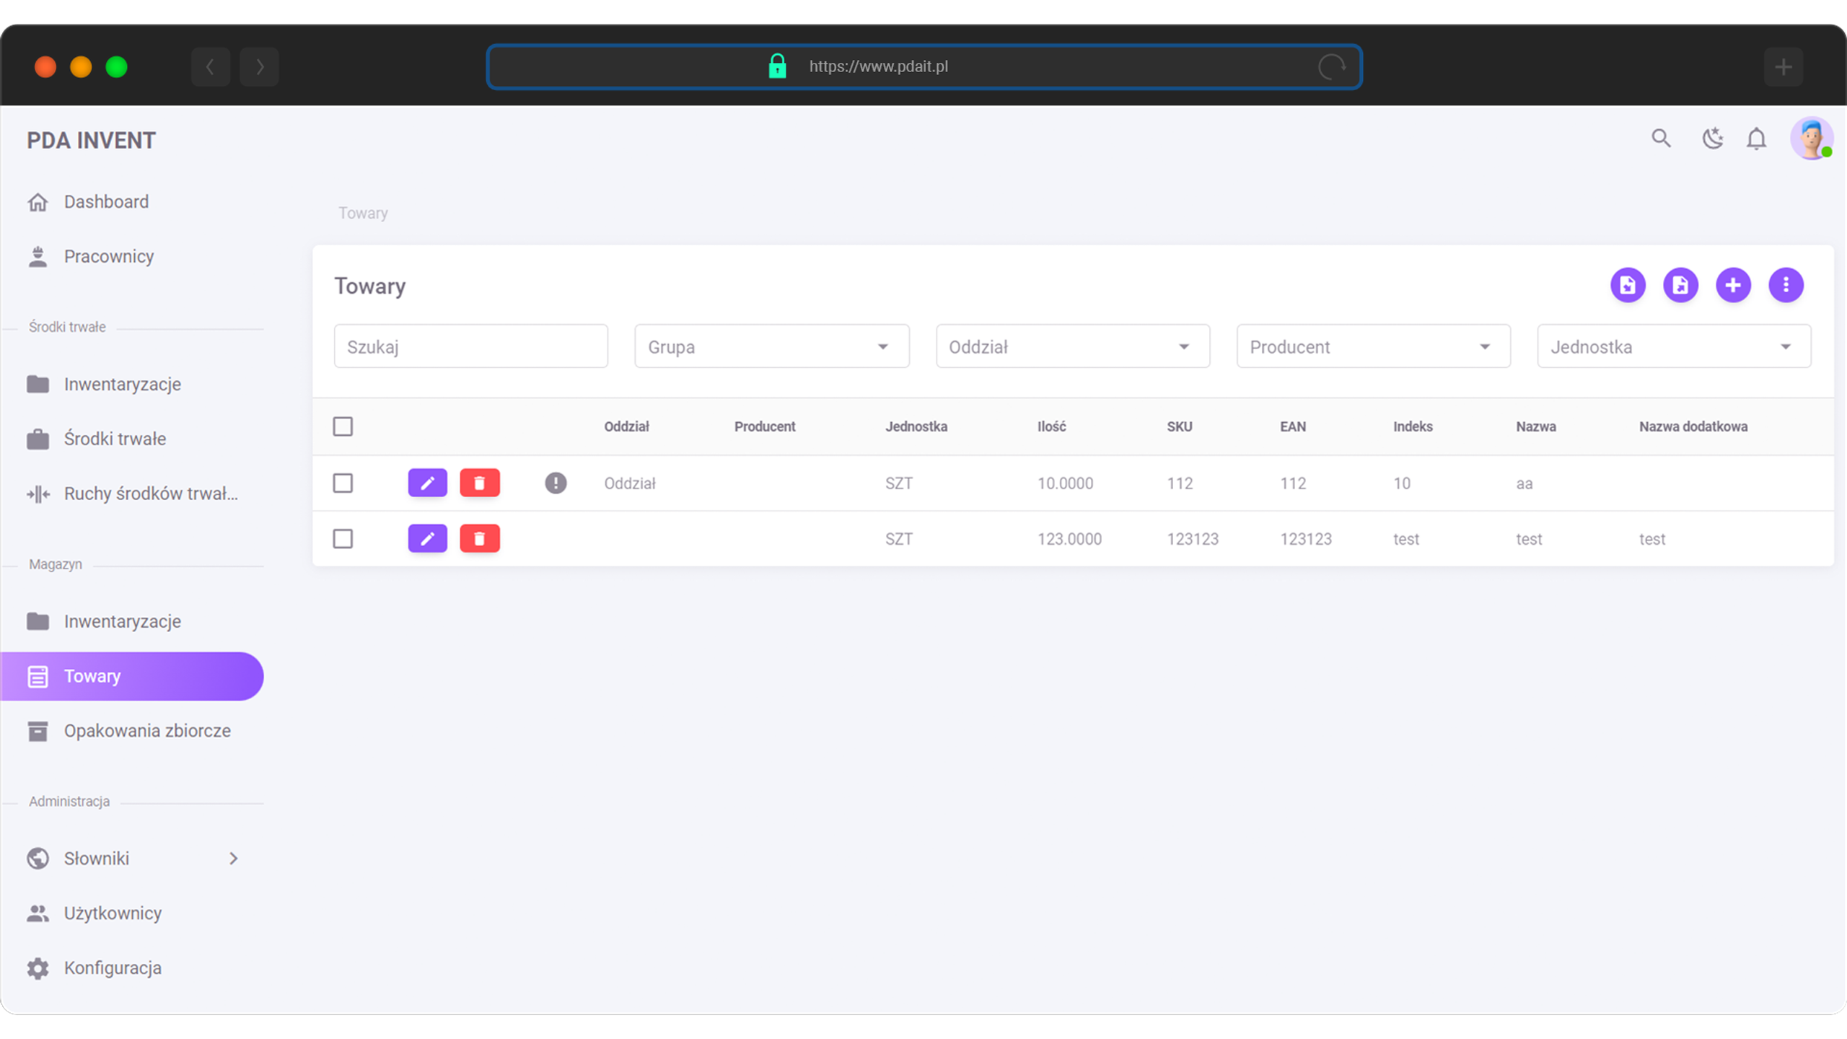Open the three-dot more options button

(1786, 285)
